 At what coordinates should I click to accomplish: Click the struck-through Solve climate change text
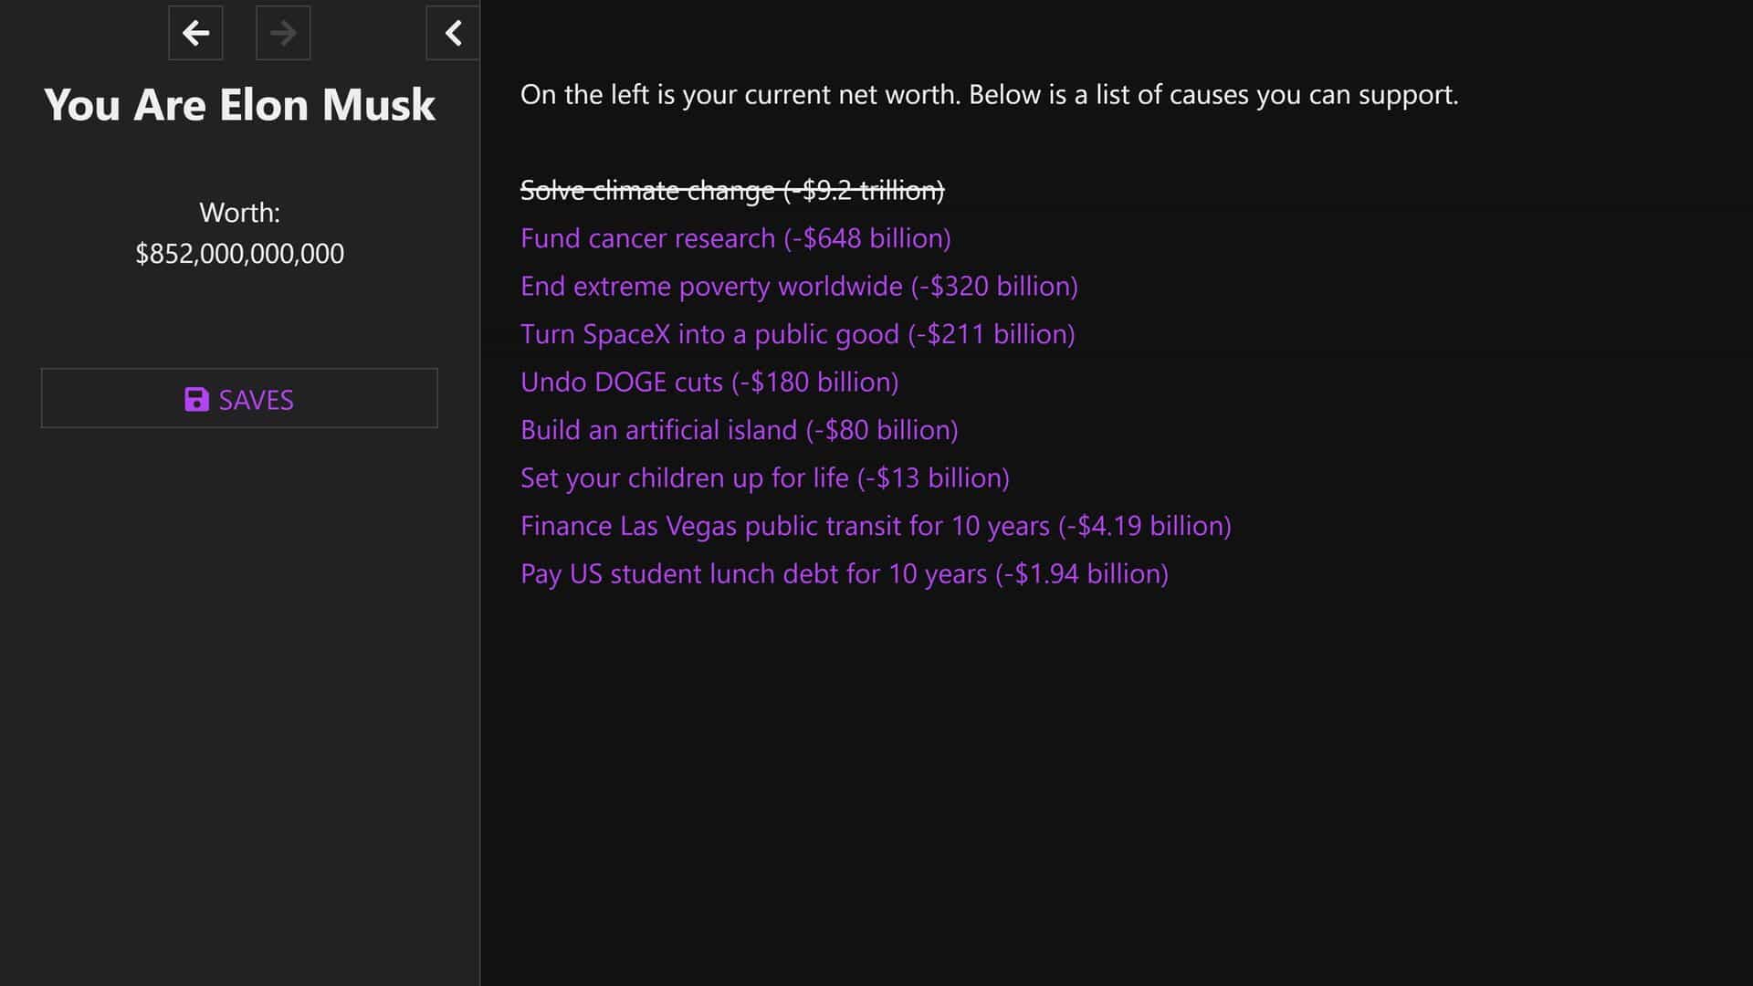(x=732, y=190)
